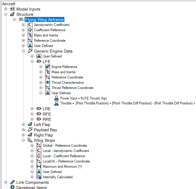The height and width of the screenshot is (189, 196).
Task: Select the Power Input variable entry
Action: click(83, 98)
